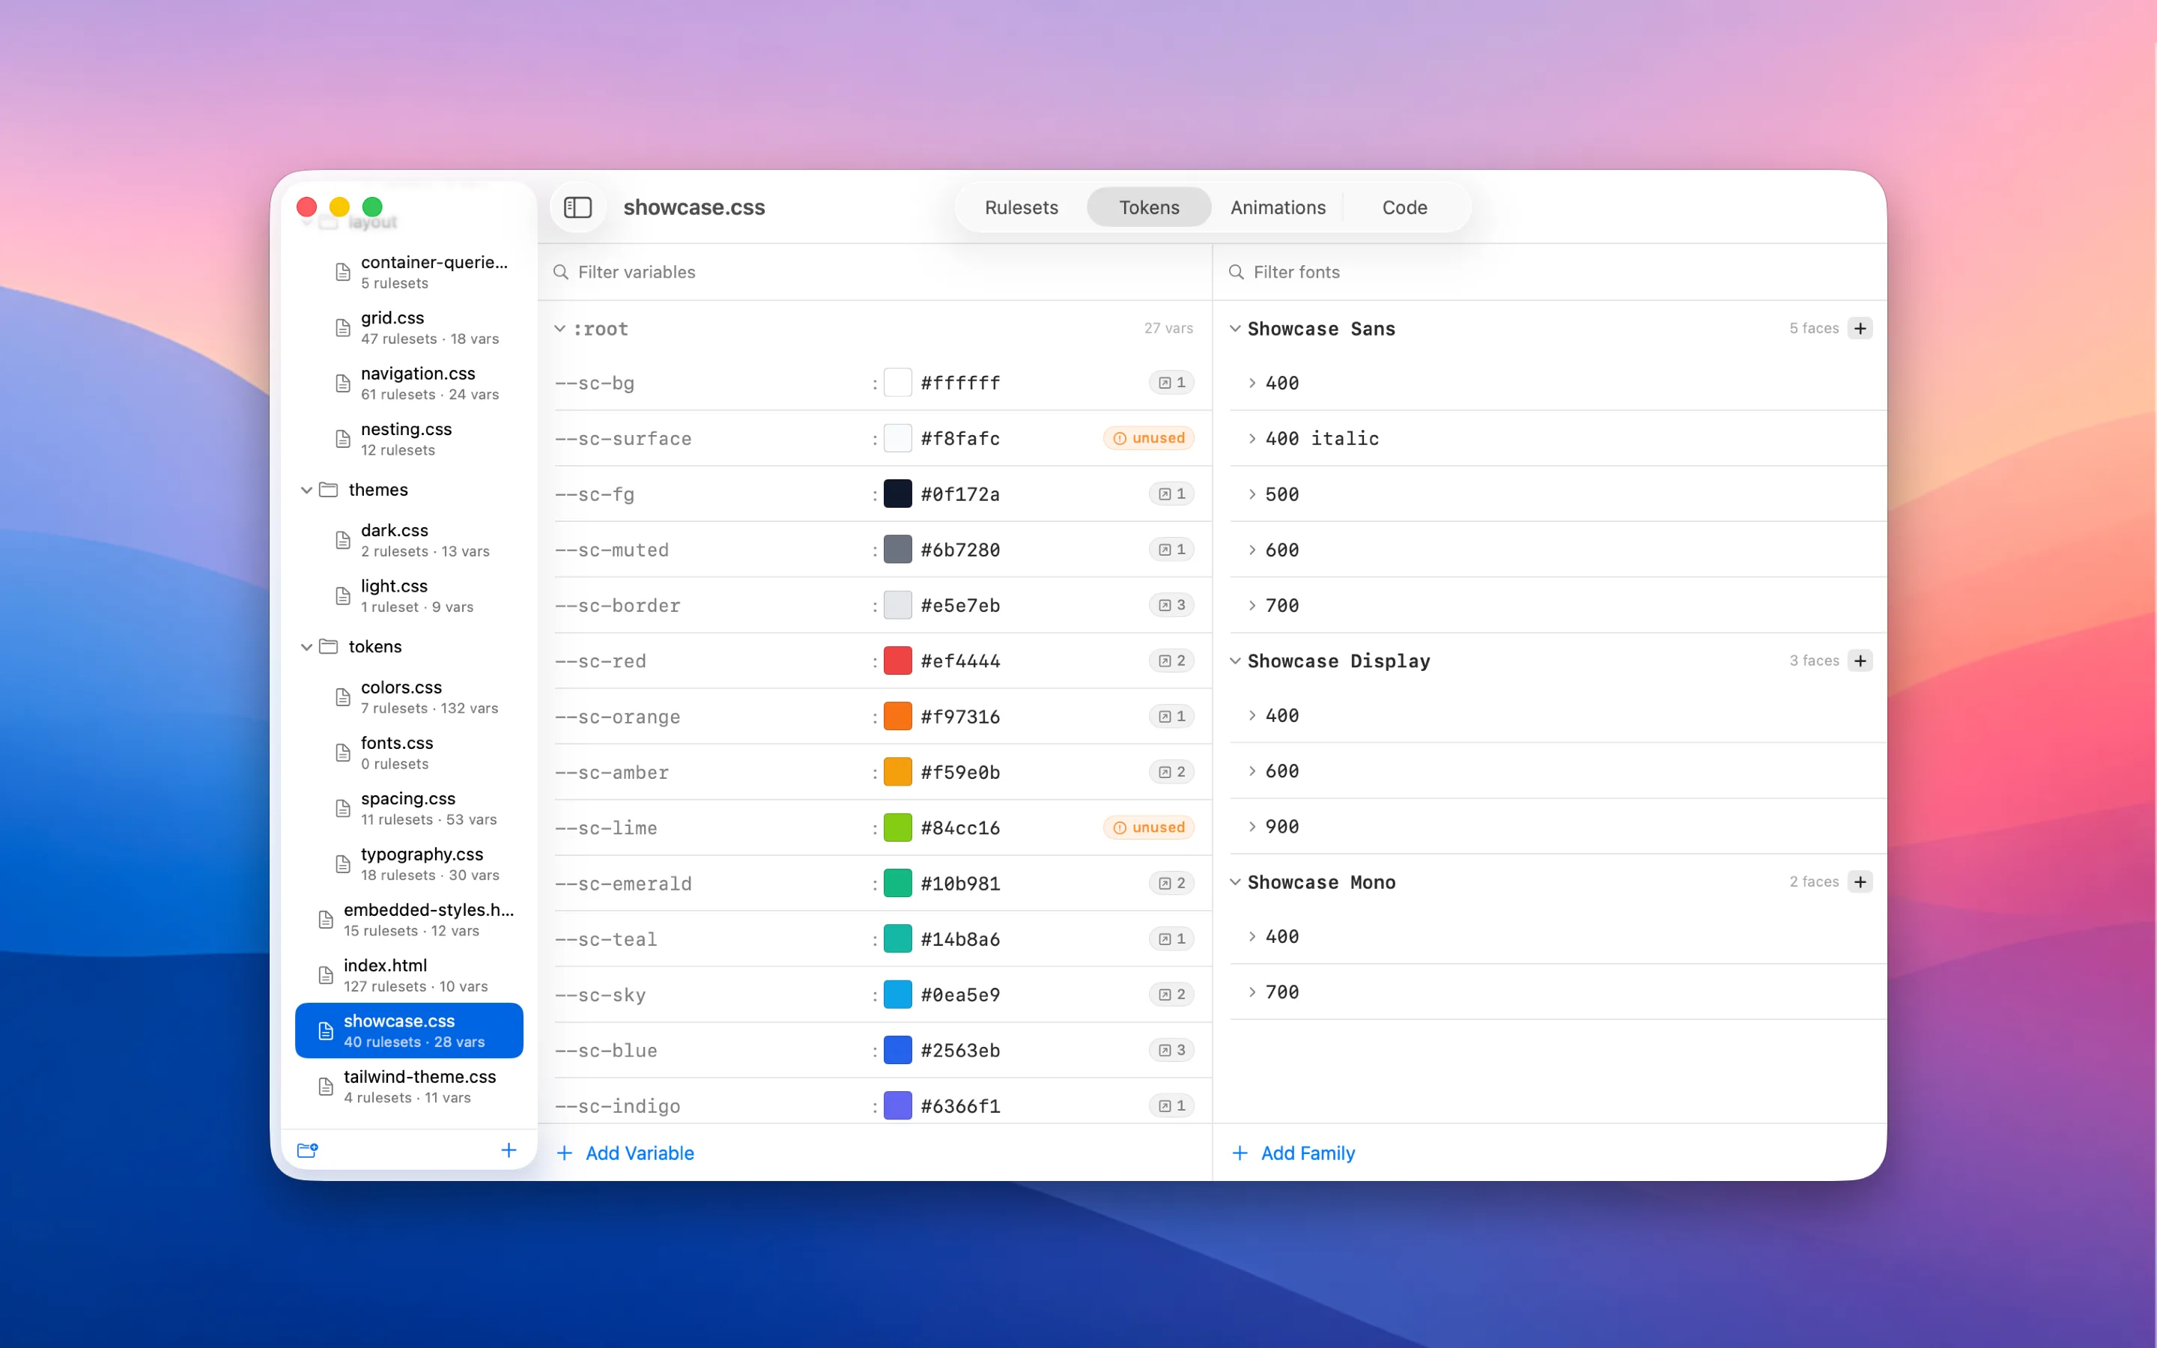Collapse the Showcase Display family

1235,661
